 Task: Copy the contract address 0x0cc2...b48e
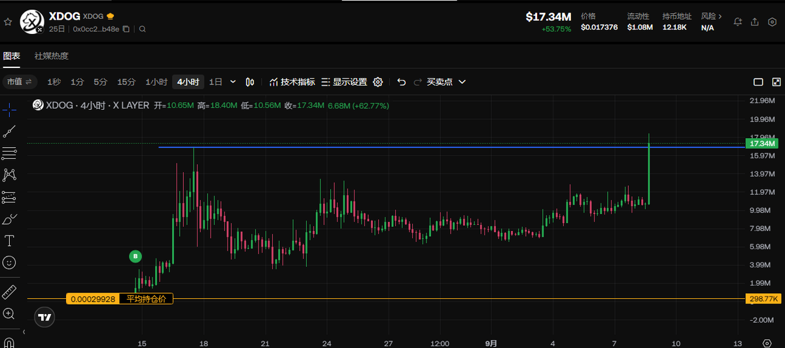coord(126,29)
